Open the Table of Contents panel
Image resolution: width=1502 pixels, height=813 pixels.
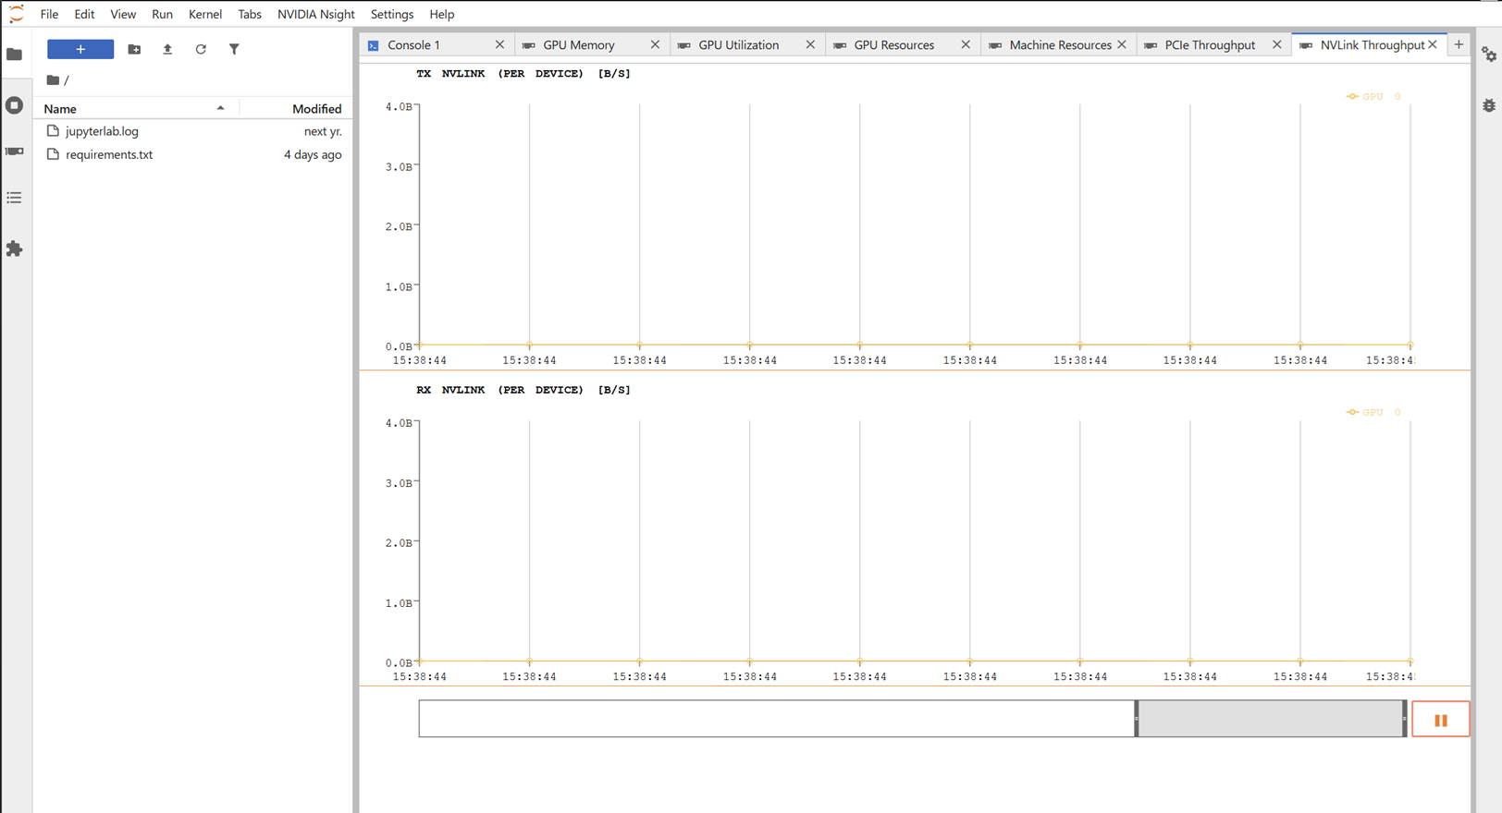15,198
